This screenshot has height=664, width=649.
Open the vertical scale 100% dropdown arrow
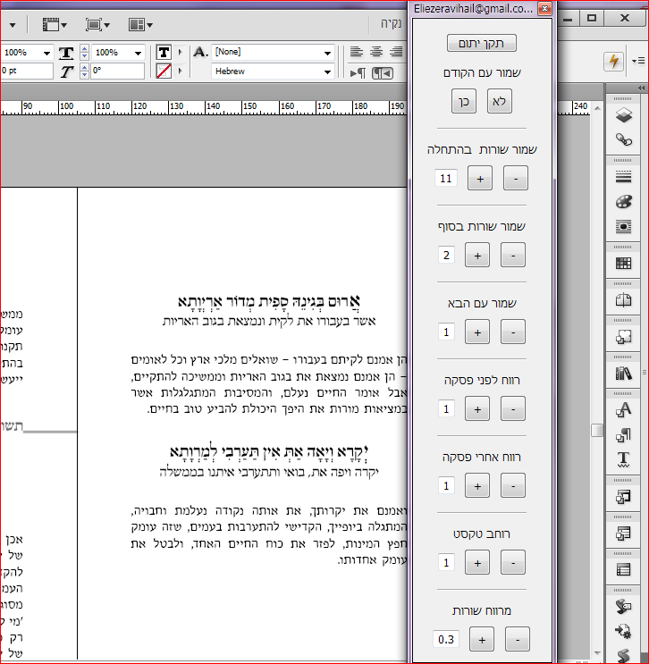point(46,54)
